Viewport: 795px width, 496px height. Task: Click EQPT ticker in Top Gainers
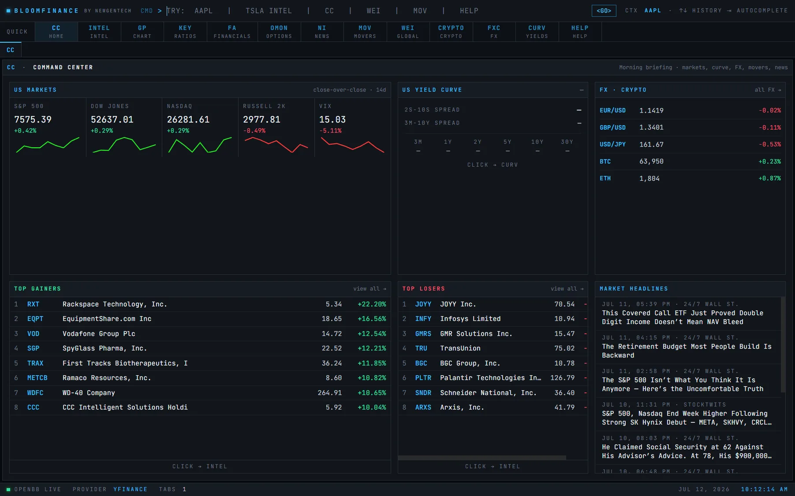point(35,319)
